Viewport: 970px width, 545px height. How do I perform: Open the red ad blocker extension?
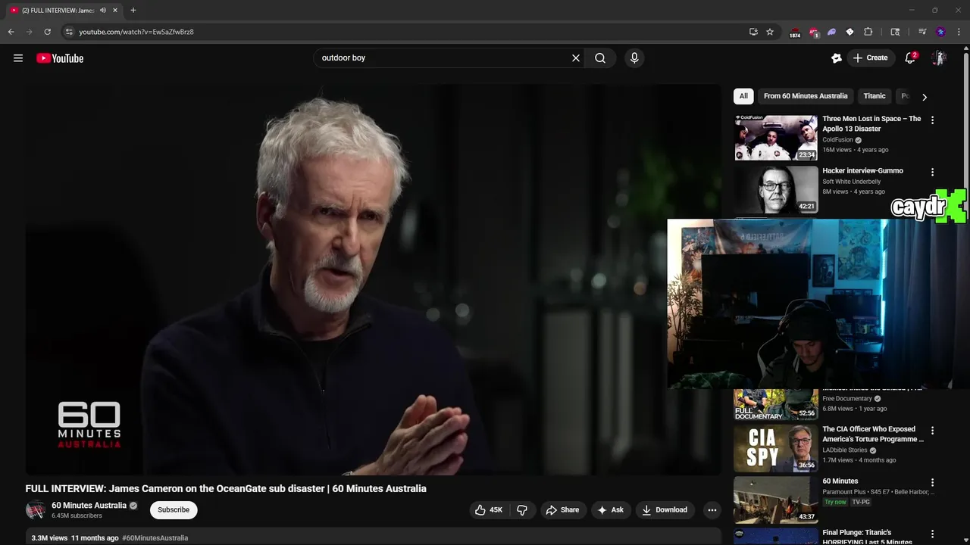click(x=813, y=33)
